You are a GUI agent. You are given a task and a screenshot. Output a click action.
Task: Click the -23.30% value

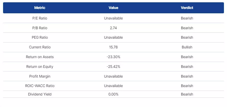tap(113, 57)
